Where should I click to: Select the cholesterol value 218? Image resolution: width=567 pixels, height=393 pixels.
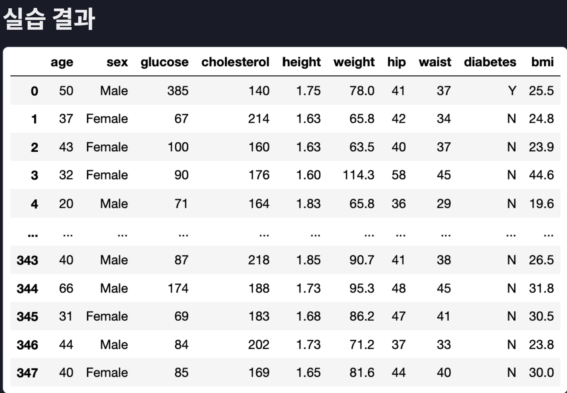(x=259, y=260)
